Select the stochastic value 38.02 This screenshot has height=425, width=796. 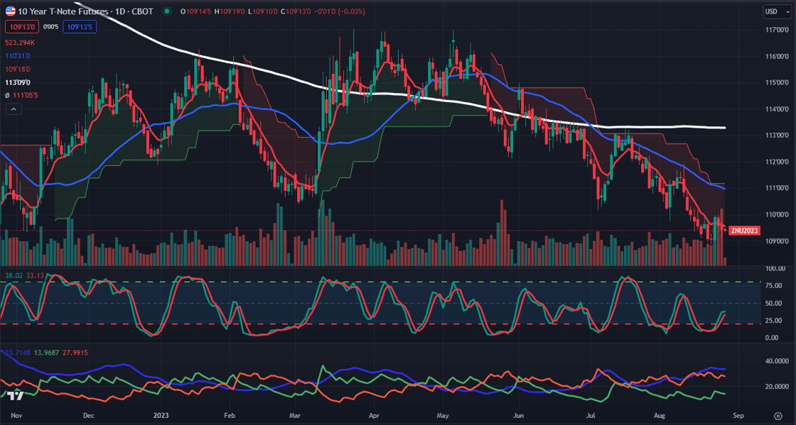coord(13,275)
